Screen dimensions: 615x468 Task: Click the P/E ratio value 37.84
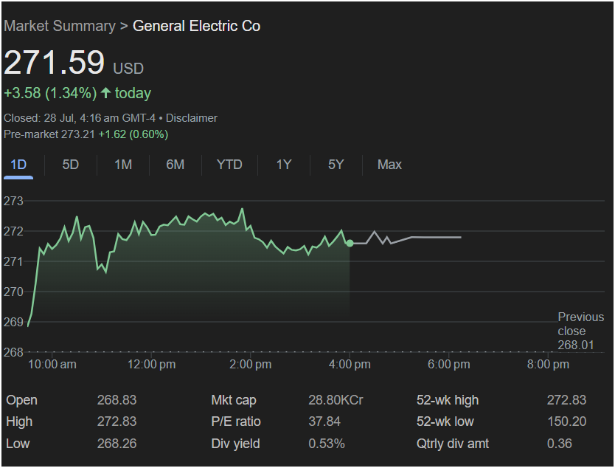click(324, 421)
